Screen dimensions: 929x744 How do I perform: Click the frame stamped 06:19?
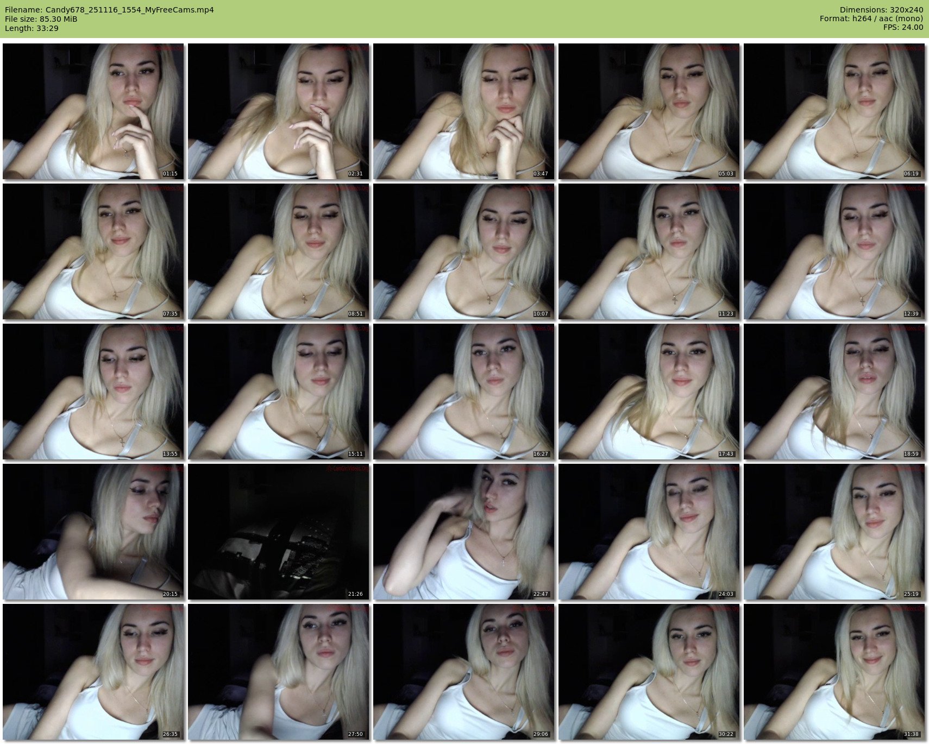point(834,111)
